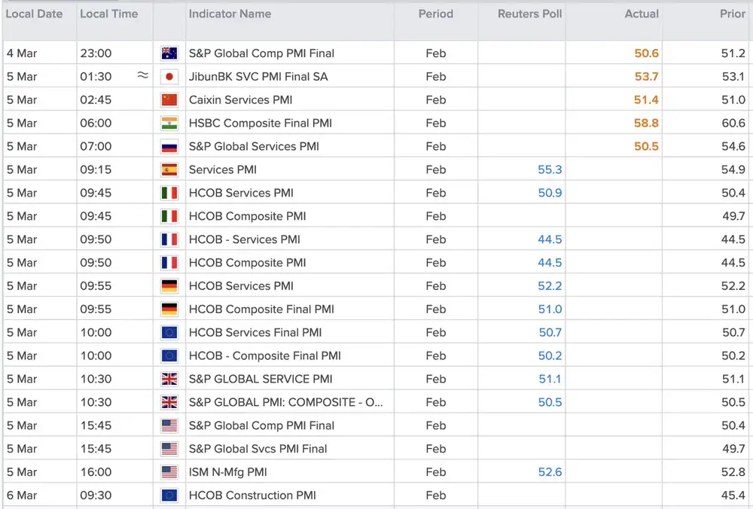The height and width of the screenshot is (509, 753).
Task: Click France flag in HCOB Composite PMI row
Action: pos(169,263)
